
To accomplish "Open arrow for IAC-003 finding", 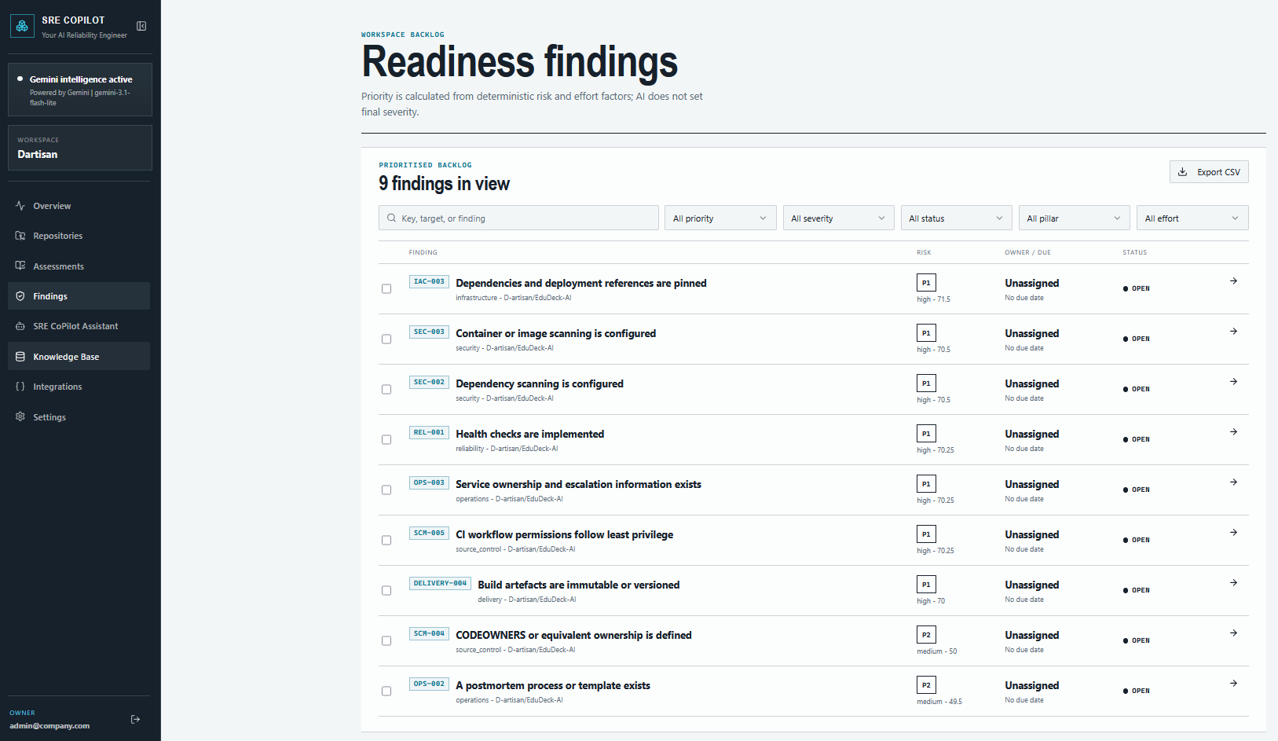I will [1233, 281].
